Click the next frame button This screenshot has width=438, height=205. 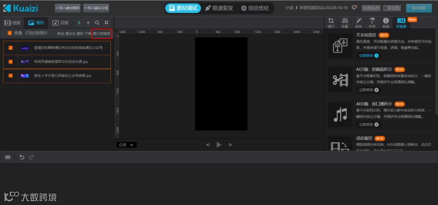click(230, 145)
